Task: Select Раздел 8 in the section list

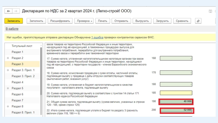Action: click(x=17, y=106)
